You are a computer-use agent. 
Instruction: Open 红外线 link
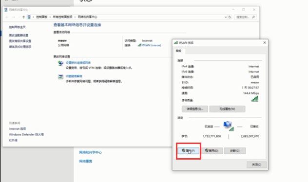13,140
